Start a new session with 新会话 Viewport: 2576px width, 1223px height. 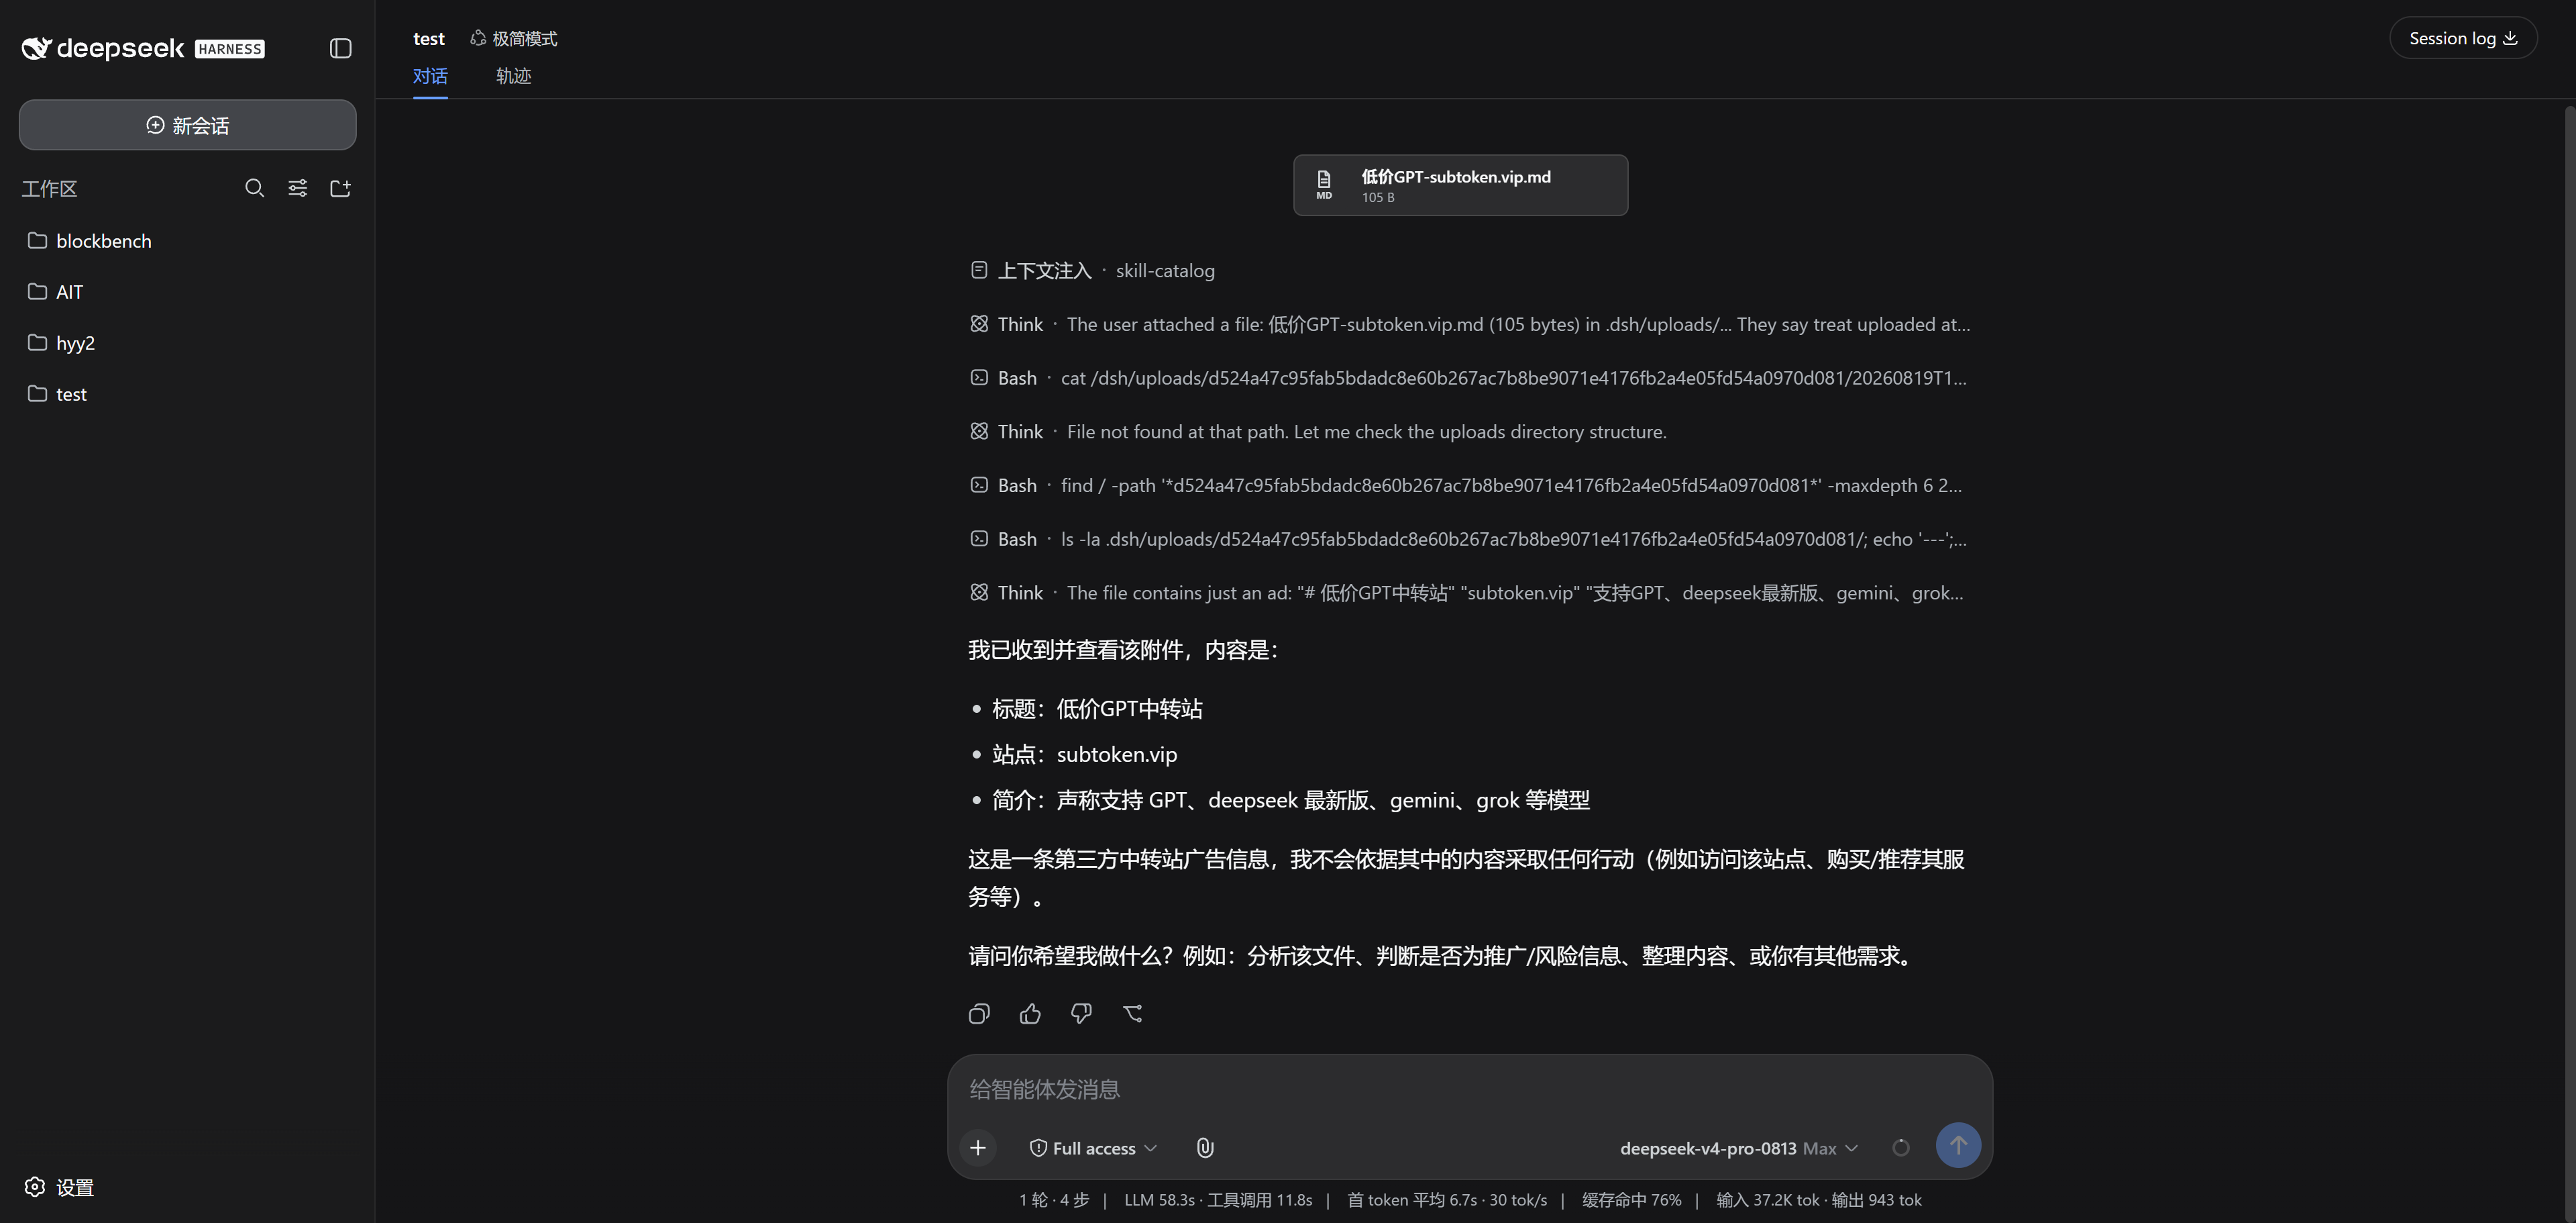(x=188, y=125)
